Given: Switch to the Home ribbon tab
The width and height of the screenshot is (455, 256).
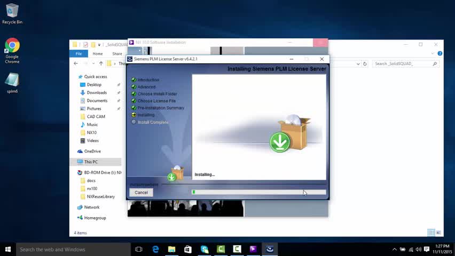Looking at the screenshot, I should coord(98,54).
